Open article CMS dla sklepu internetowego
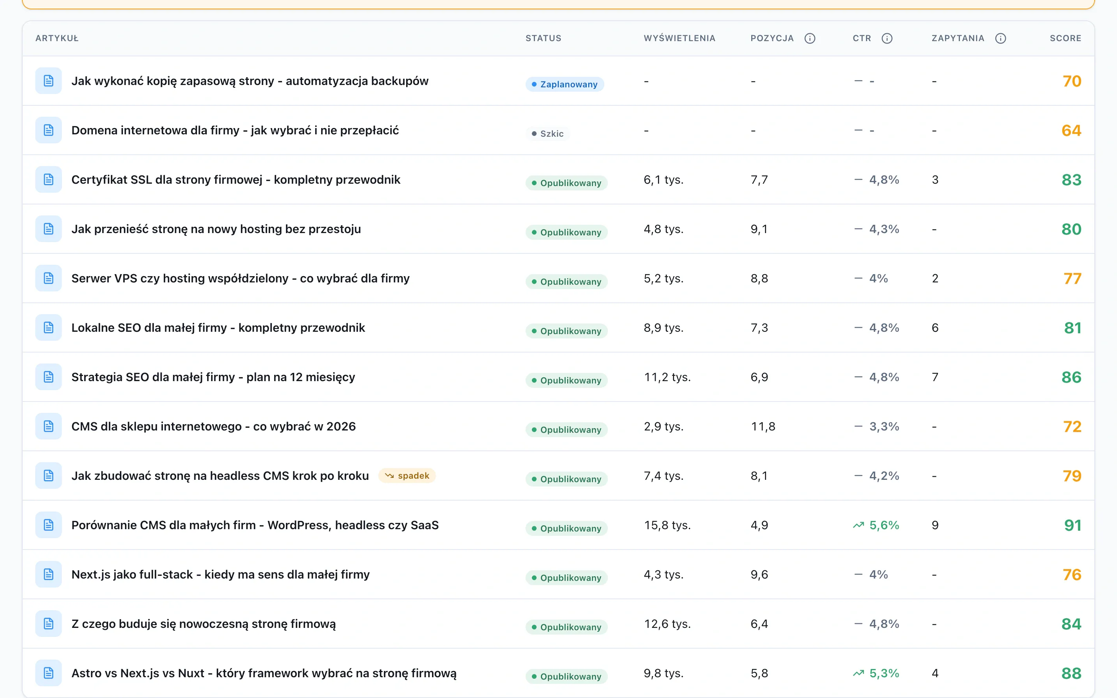 click(x=214, y=426)
